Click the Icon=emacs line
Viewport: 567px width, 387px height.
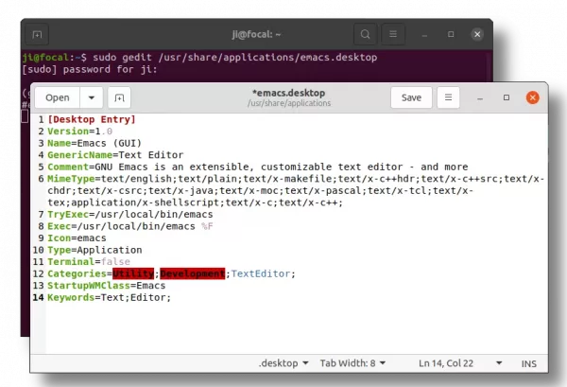pos(77,238)
